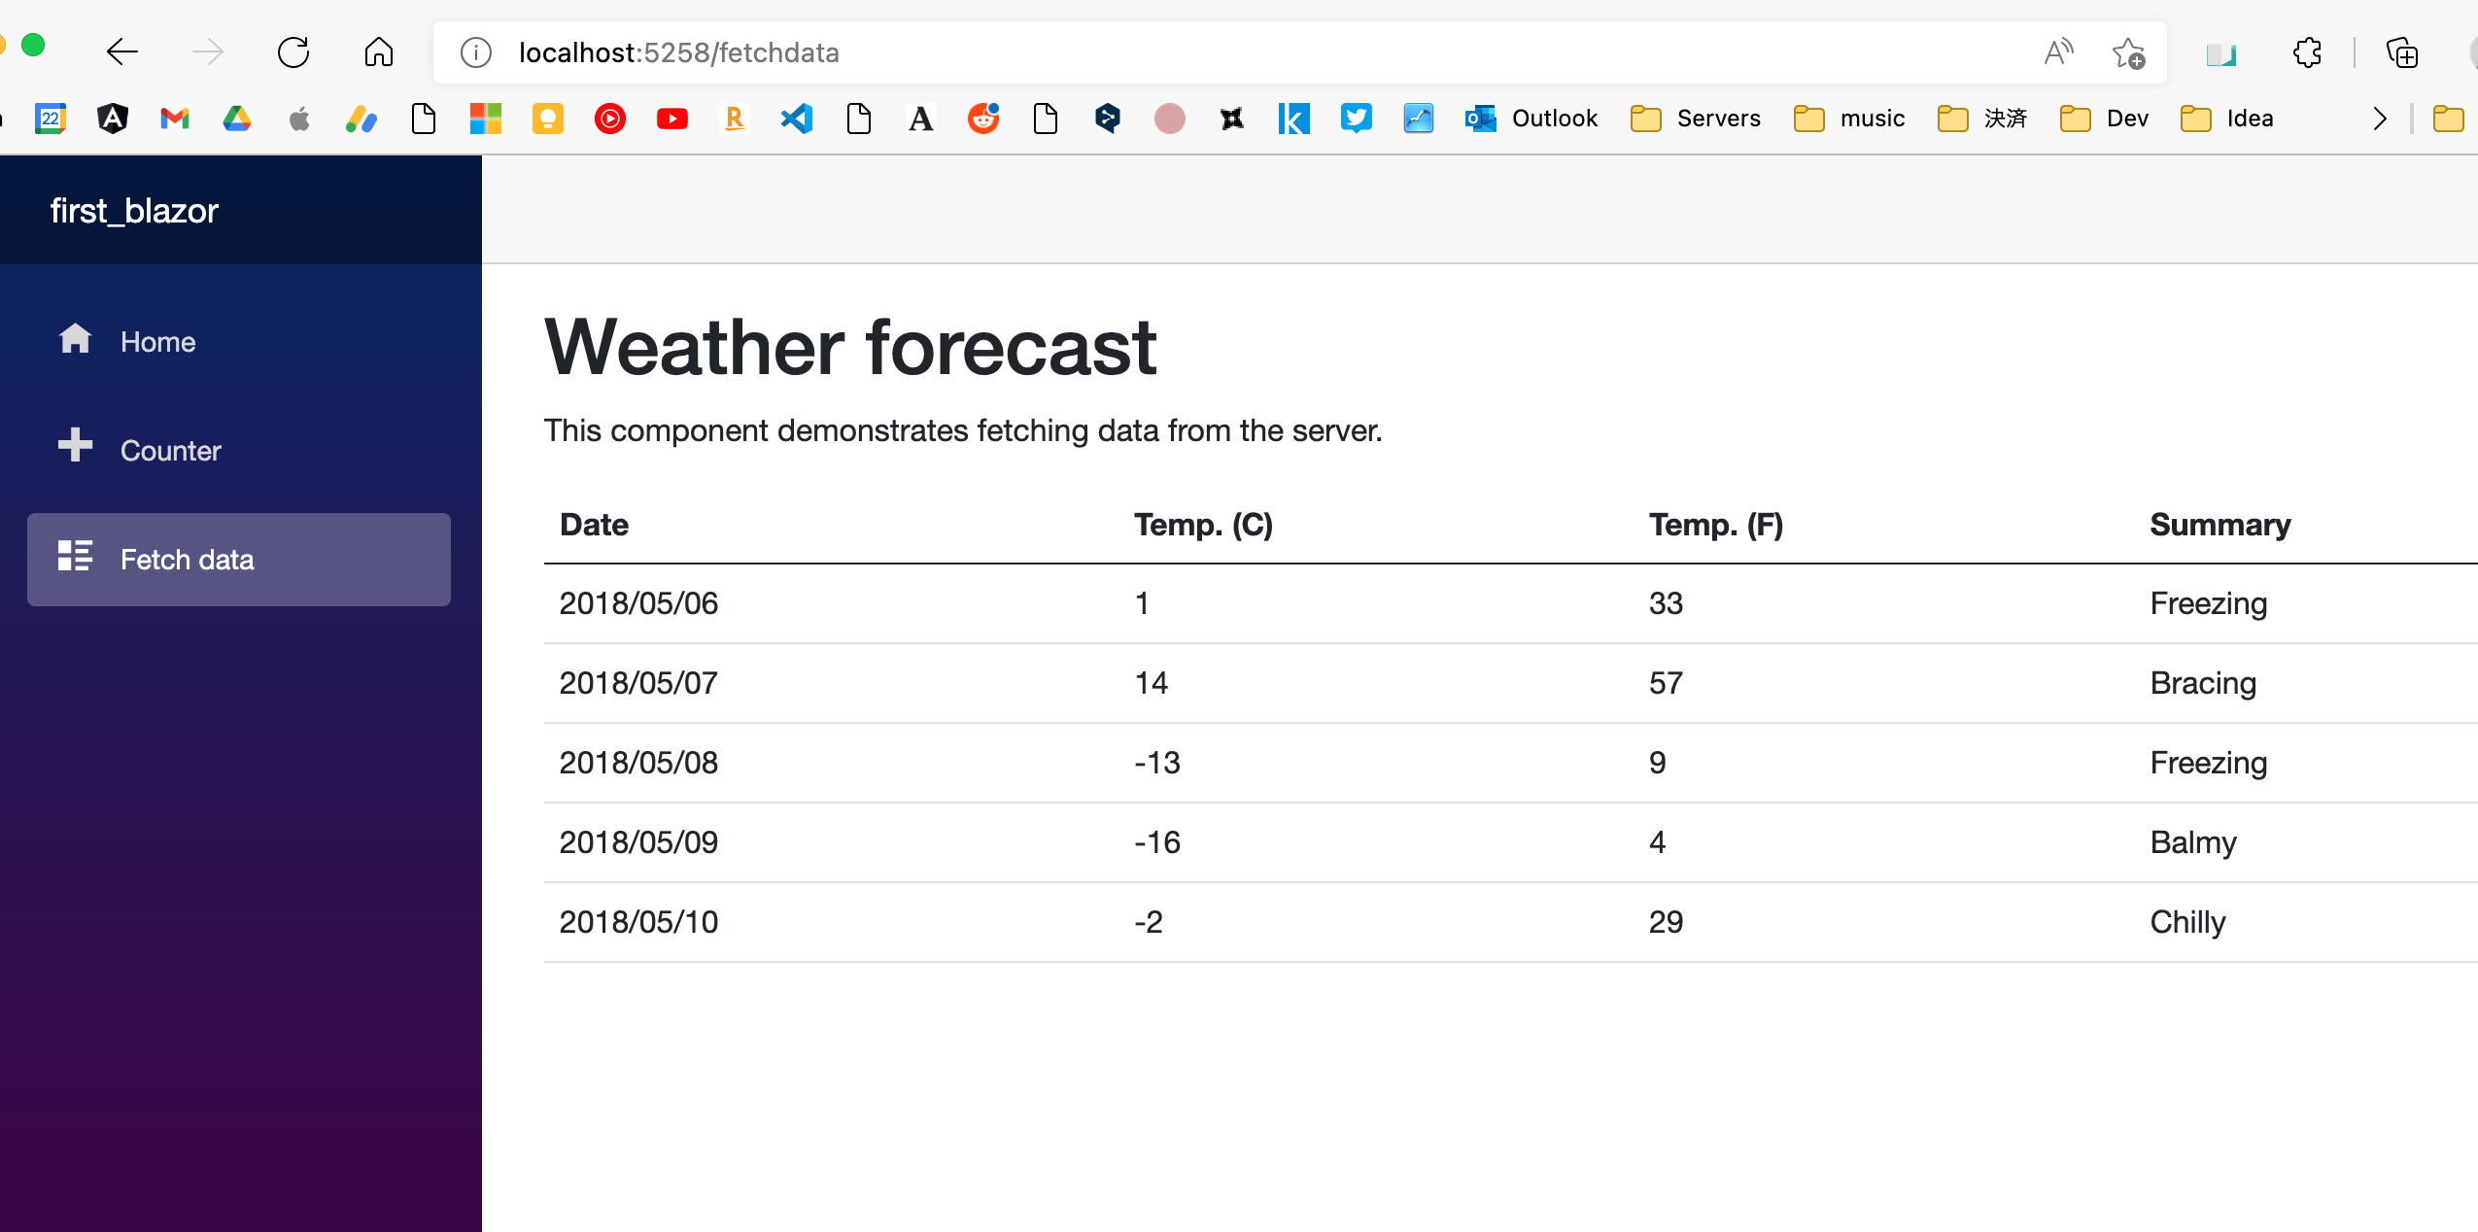Open the Reddit bookmark icon

coord(982,119)
